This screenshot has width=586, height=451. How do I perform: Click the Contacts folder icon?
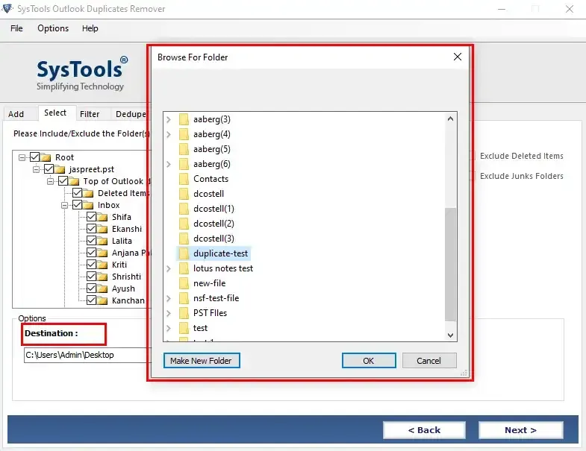coord(184,179)
